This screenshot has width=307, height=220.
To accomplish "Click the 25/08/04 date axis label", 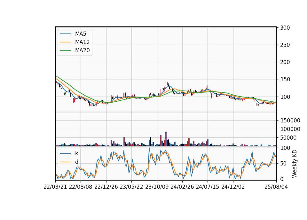I will [276, 187].
